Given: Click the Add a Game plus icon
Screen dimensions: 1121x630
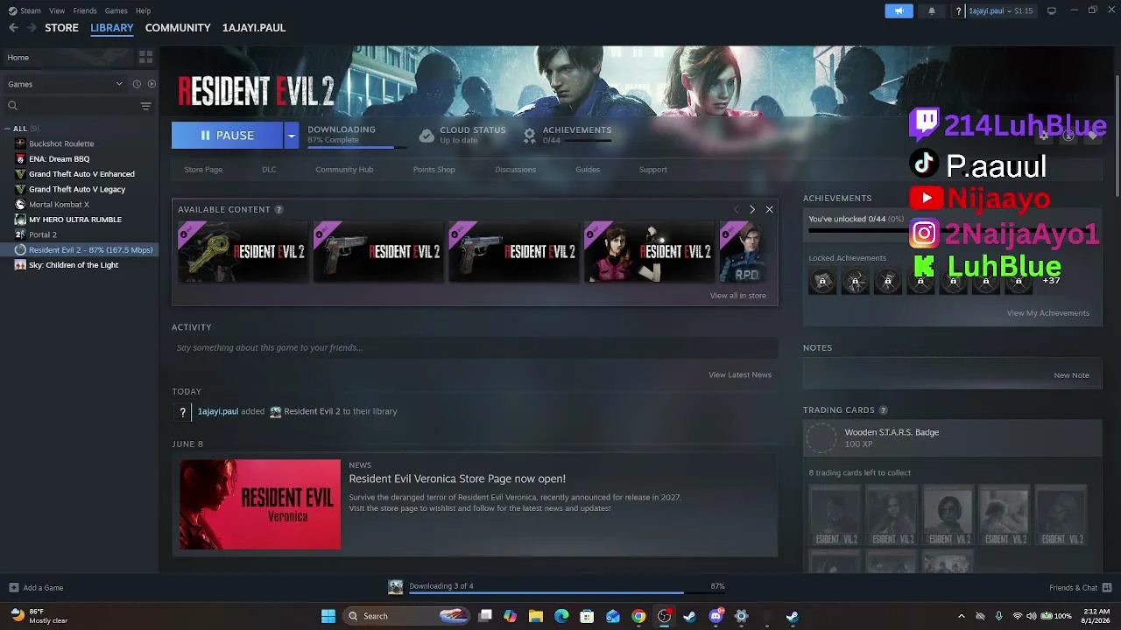Looking at the screenshot, I should point(13,588).
